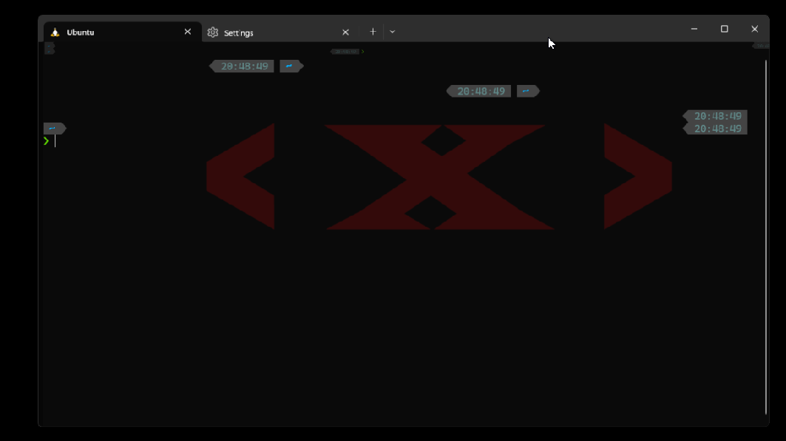Click the gear icon on the Settings tab
This screenshot has width=786, height=441.
pos(212,32)
